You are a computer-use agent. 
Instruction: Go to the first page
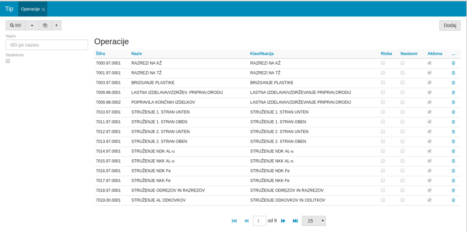click(234, 221)
